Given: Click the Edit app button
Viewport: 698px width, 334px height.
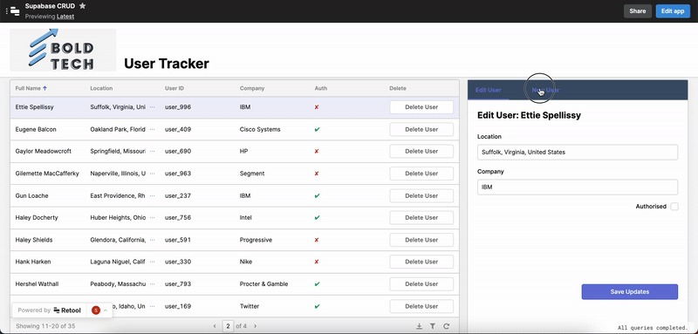Looking at the screenshot, I should pyautogui.click(x=673, y=11).
